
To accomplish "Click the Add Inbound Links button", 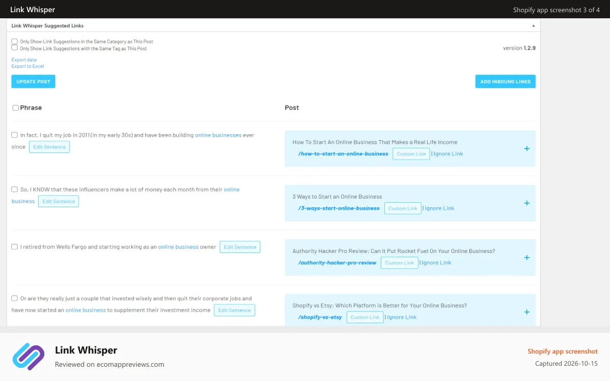I will coord(505,81).
